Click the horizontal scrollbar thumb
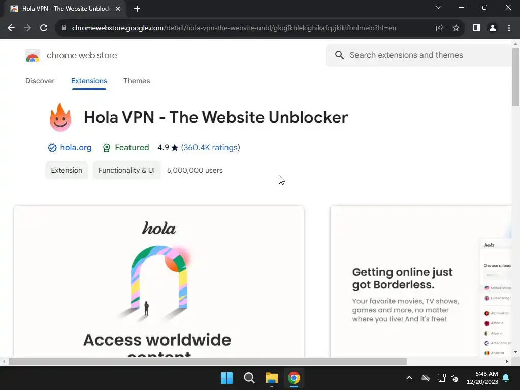Viewport: 520px width, 390px height. coord(208,361)
